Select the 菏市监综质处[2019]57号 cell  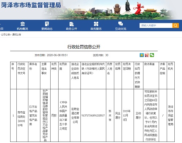(22, 115)
